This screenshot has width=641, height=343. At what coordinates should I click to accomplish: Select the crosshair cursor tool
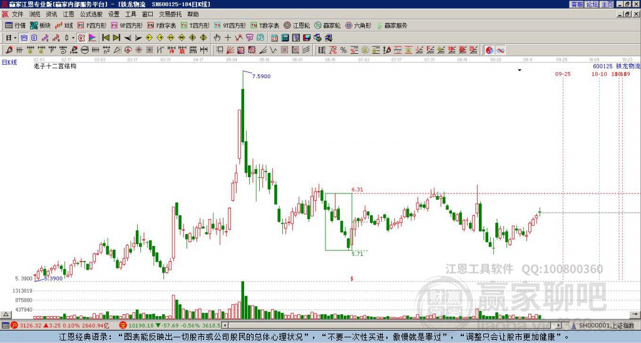click(228, 38)
